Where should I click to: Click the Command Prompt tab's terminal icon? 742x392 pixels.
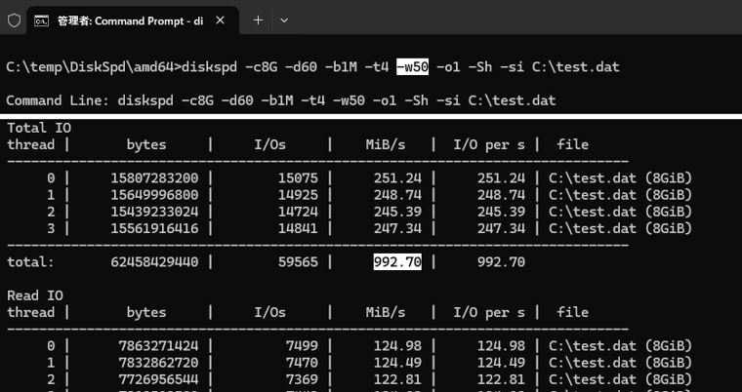coord(42,20)
